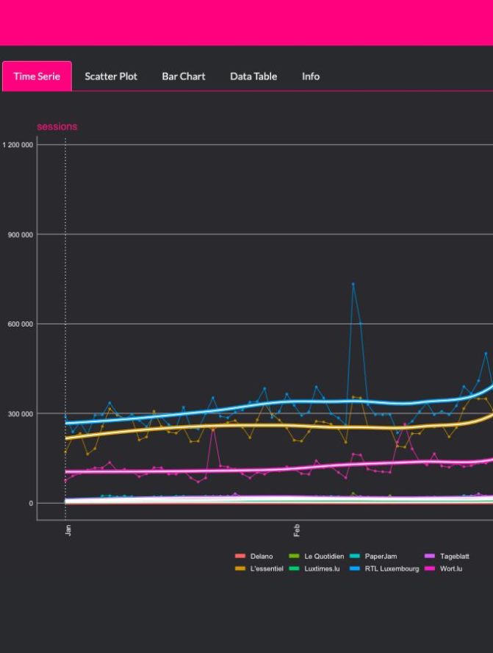Click the PaperJam teal legend swatch

coord(354,557)
